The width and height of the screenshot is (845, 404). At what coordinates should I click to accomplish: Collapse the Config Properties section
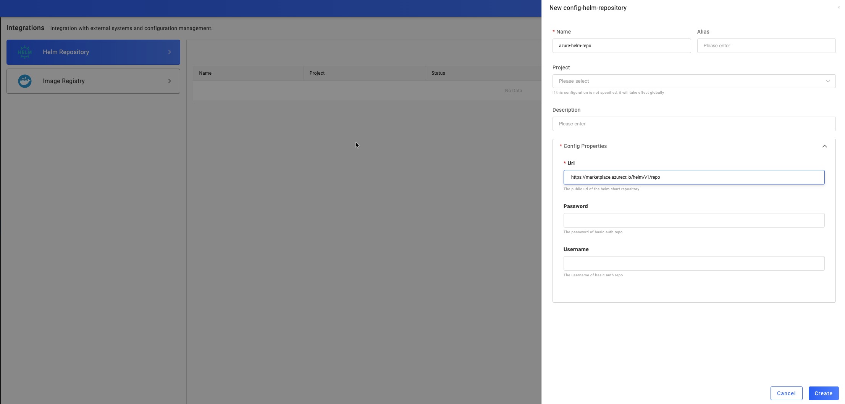tap(824, 146)
